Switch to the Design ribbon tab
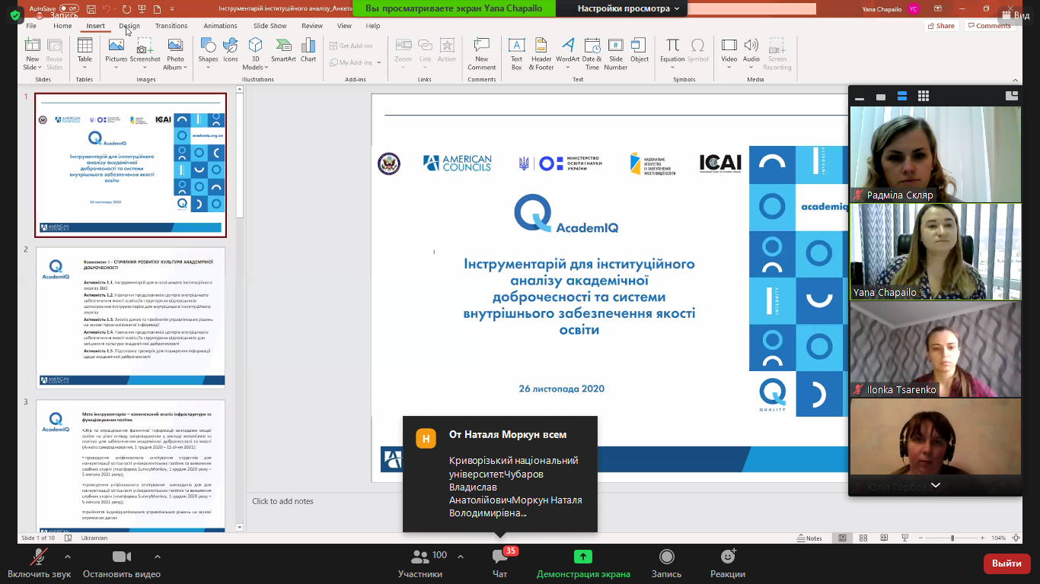The height and width of the screenshot is (584, 1040). (x=129, y=26)
